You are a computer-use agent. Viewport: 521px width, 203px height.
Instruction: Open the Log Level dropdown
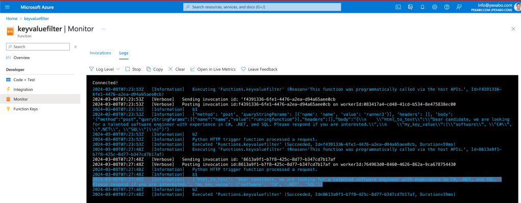tap(104, 69)
